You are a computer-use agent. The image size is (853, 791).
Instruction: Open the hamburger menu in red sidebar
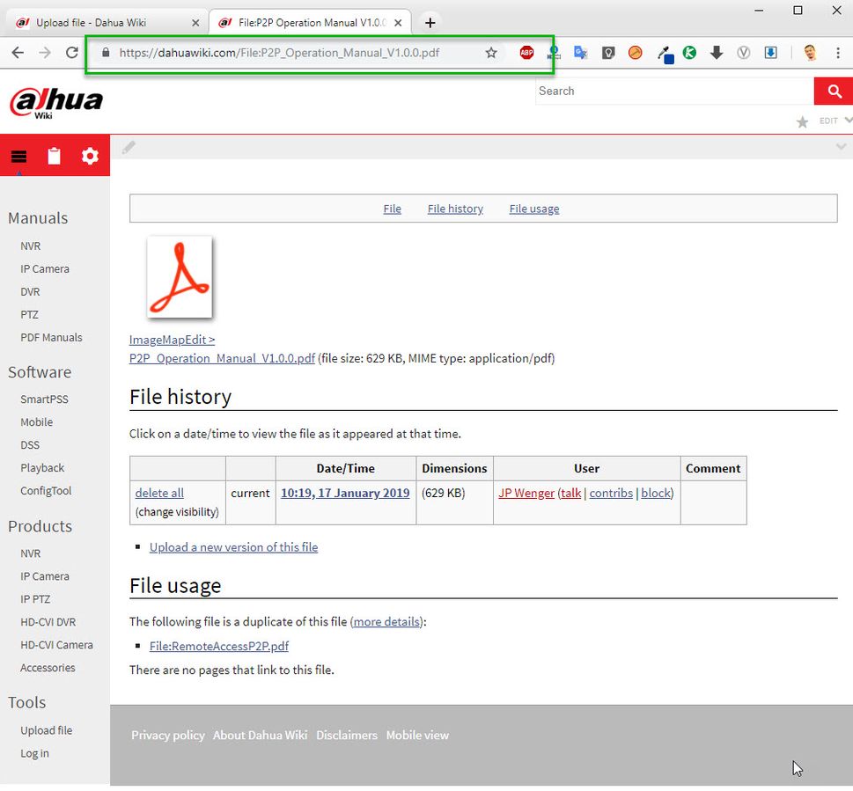tap(19, 157)
